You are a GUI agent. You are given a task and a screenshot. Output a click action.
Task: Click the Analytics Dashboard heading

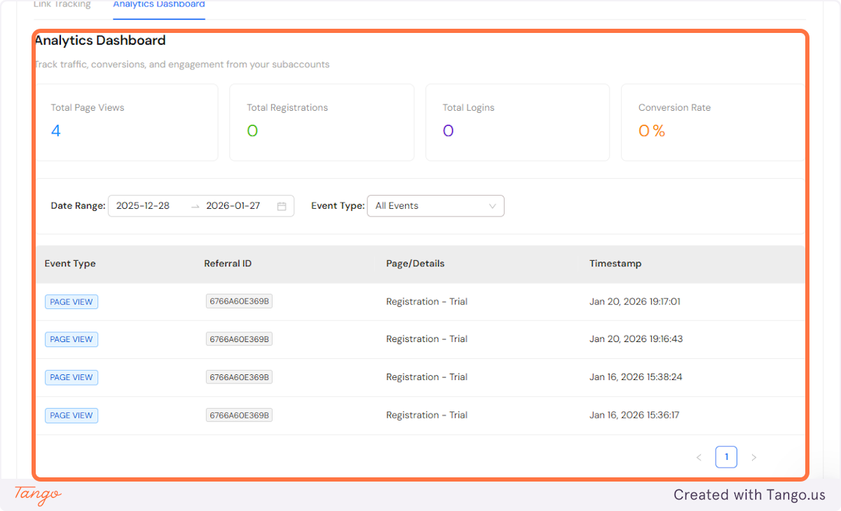100,41
